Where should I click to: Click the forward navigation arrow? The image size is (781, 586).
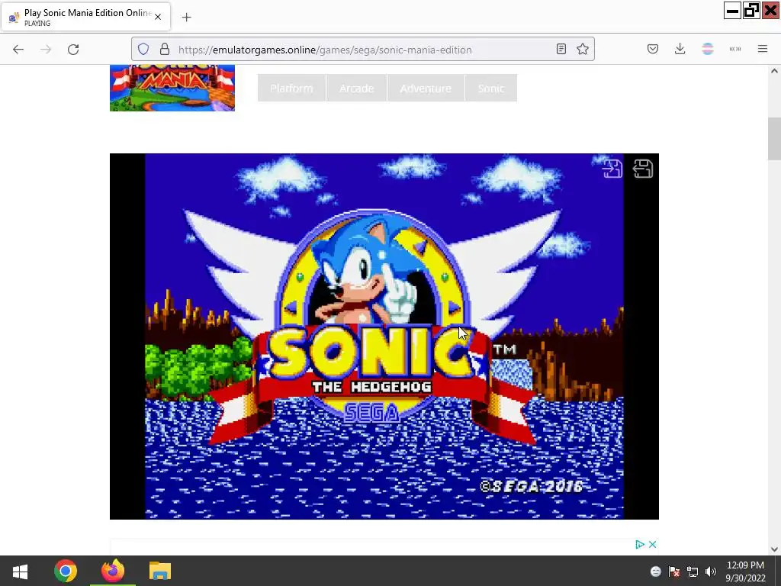point(46,50)
